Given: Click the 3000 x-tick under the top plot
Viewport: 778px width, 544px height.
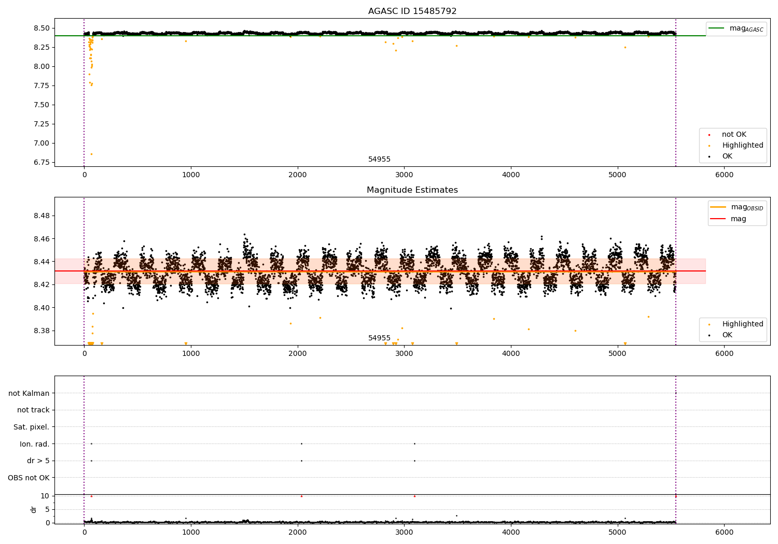Looking at the screenshot, I should [404, 175].
